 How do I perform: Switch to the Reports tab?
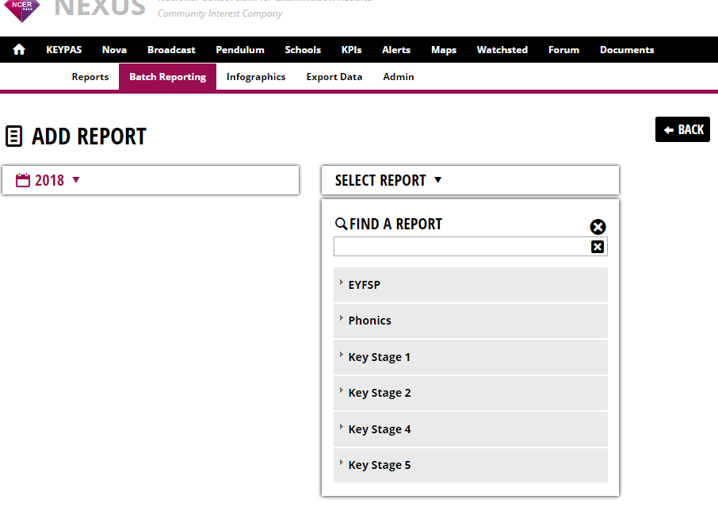click(90, 76)
